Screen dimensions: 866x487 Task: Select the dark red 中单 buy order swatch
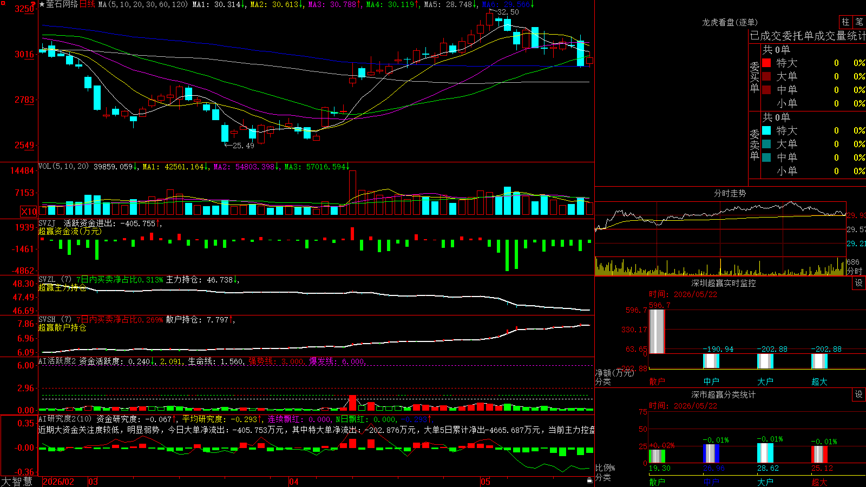(766, 90)
